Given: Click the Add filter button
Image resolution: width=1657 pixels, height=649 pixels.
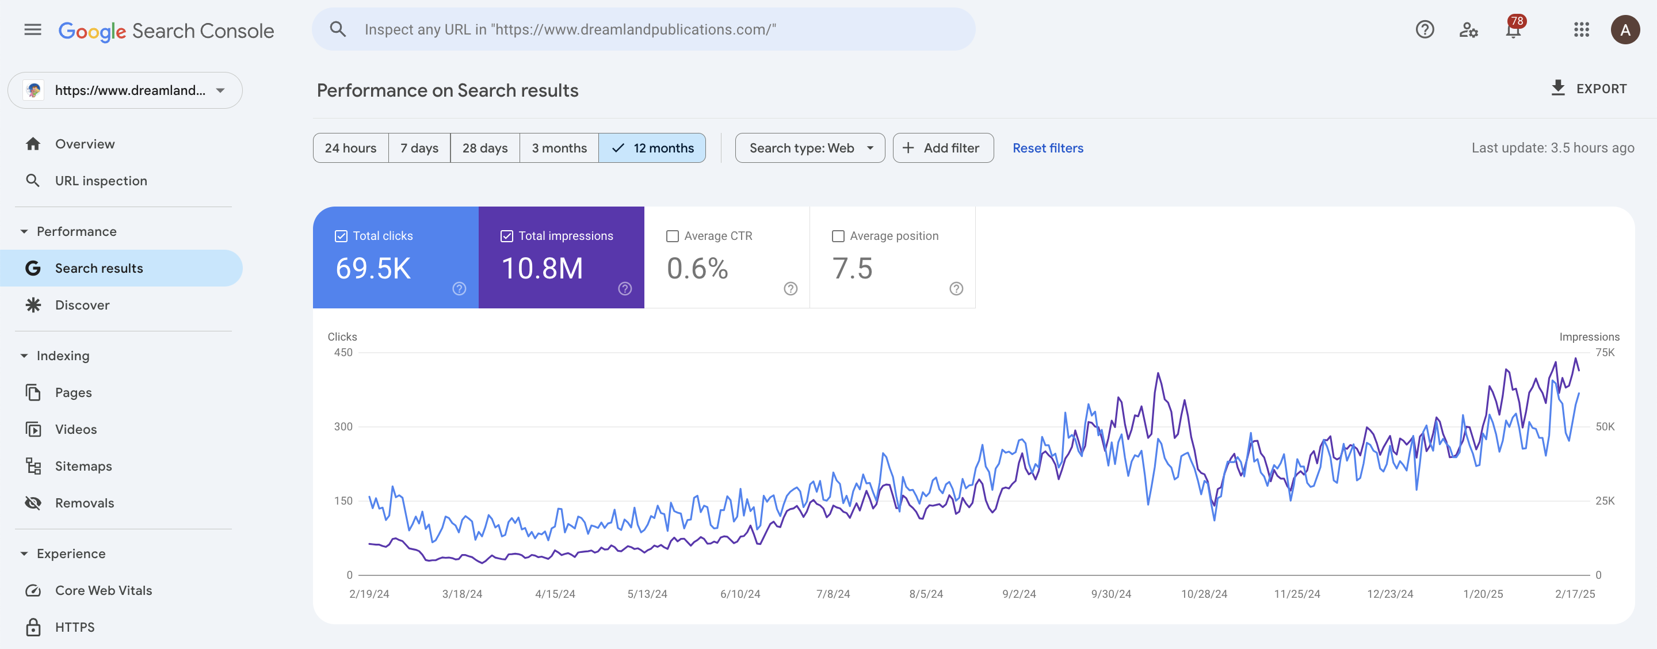Looking at the screenshot, I should tap(942, 148).
